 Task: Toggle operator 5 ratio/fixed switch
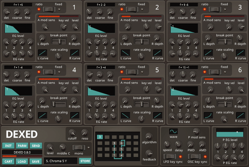coord(132,72)
